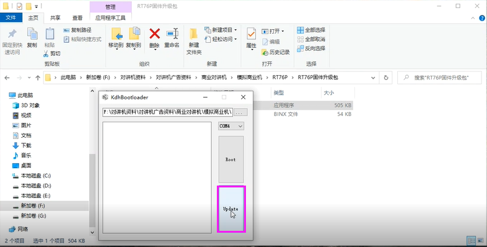Click the Root button in KdhBootloader
487x247 pixels.
pyautogui.click(x=231, y=159)
